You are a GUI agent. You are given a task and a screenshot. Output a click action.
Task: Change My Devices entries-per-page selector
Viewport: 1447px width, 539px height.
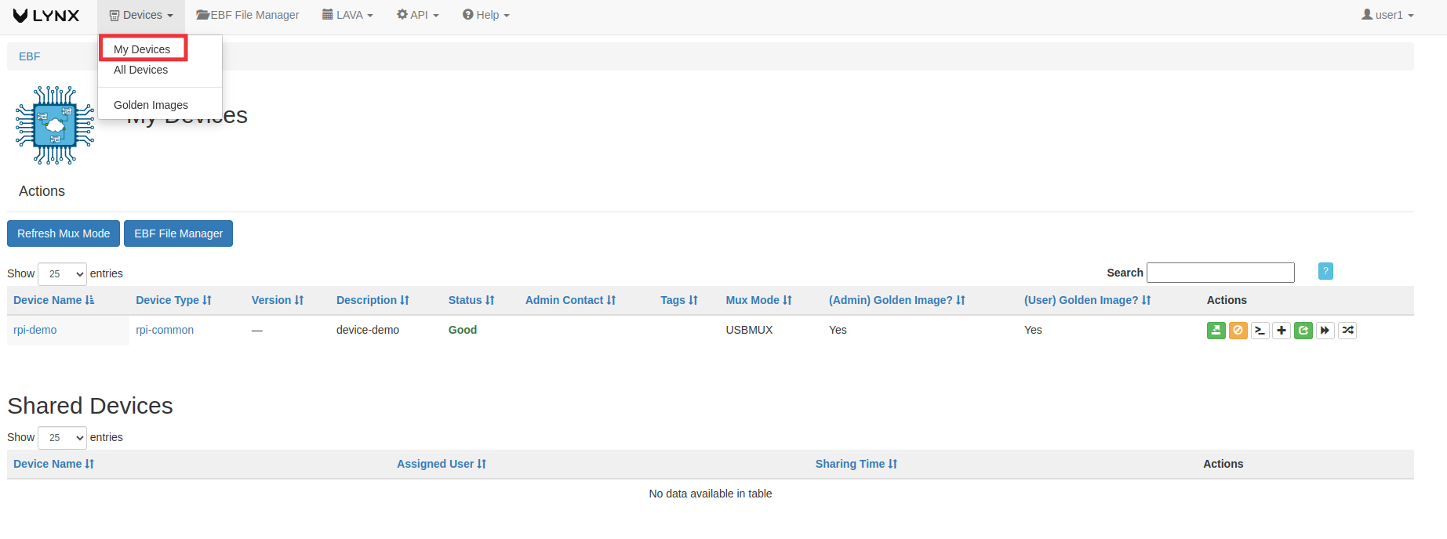click(62, 274)
